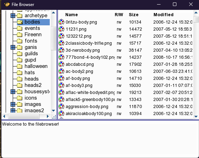Viewport: 199px width, 158px height.
Task: Click the image icon beside 777bond-4-body102.png
Action: point(61,57)
